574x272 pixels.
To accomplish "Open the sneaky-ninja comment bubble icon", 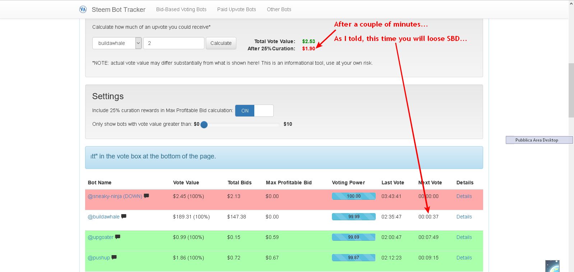I will click(147, 196).
